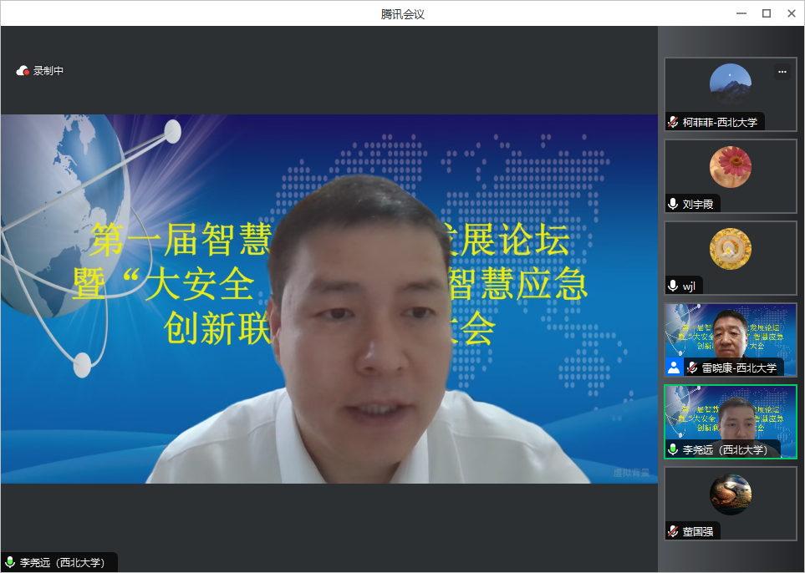Select 刘宇雨's flower avatar
This screenshot has height=573, width=805.
click(x=730, y=166)
